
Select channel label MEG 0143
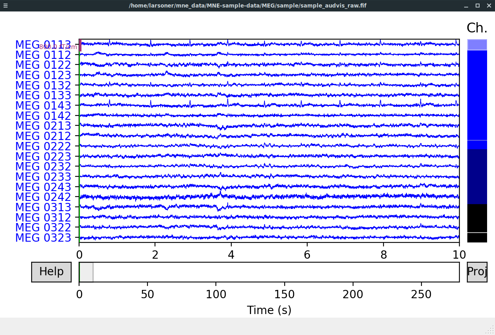[x=43, y=106]
